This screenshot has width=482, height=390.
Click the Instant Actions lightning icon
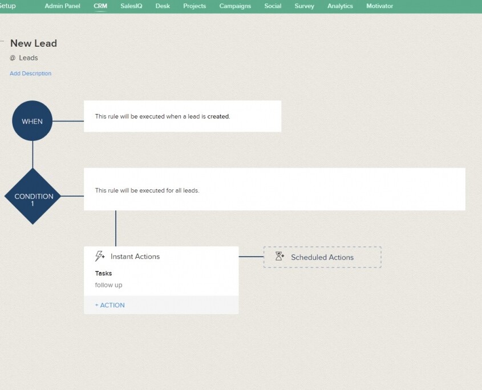click(x=100, y=256)
